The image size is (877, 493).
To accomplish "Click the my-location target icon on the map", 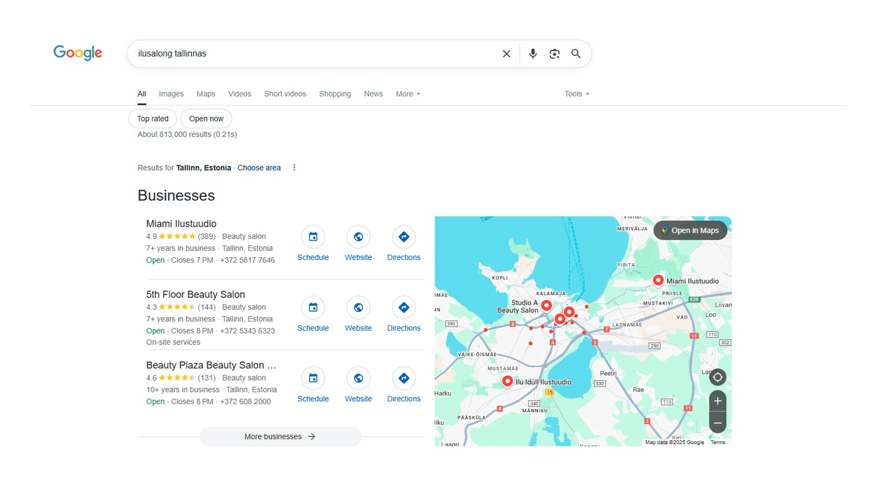I will 718,377.
